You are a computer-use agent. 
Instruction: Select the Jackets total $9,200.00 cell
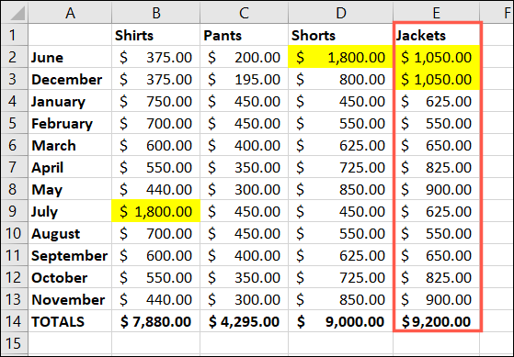[437, 321]
